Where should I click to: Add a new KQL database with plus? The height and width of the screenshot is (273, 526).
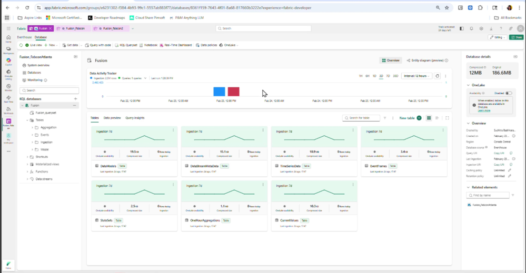click(75, 99)
